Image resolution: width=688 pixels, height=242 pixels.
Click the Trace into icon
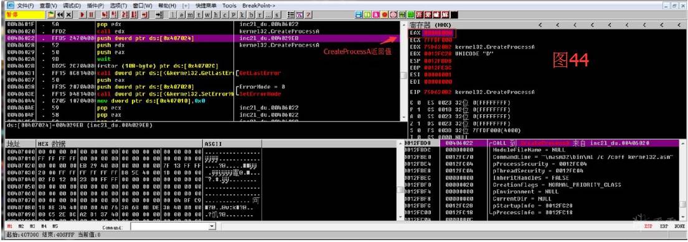pyautogui.click(x=125, y=14)
